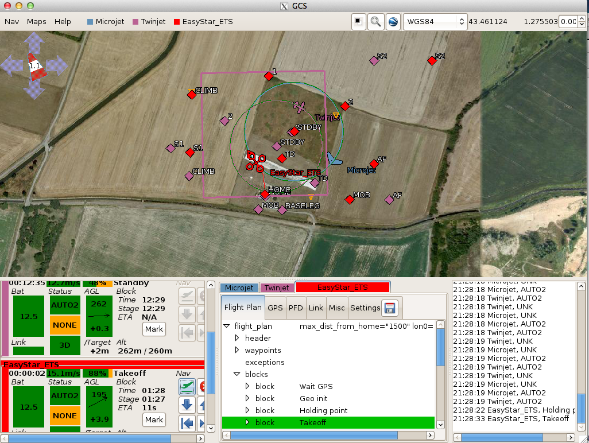Image resolution: width=589 pixels, height=443 pixels.
Task: Click the flight plan tree horizontal scrollbar
Action: point(313,435)
